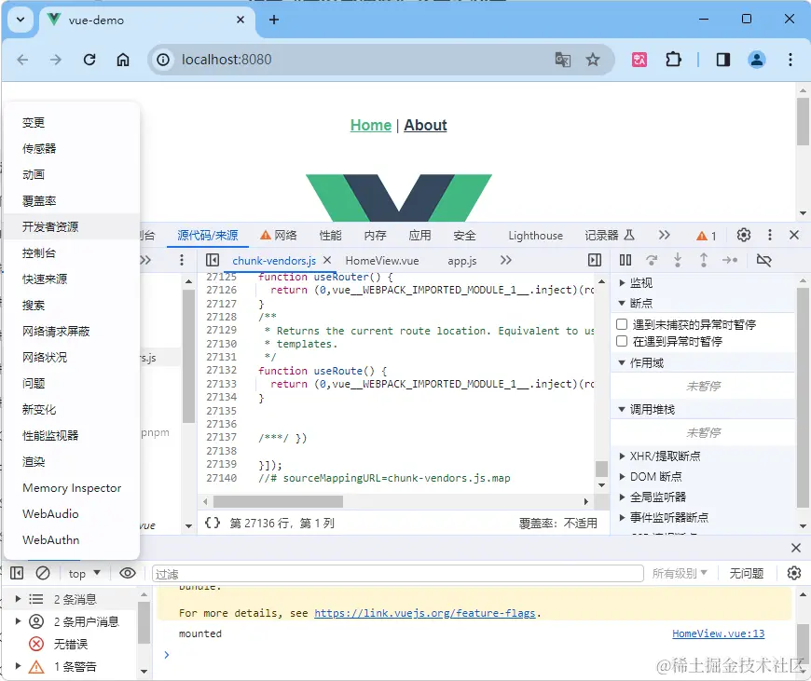Open the pink translation extension icon
The height and width of the screenshot is (681, 811).
639,60
